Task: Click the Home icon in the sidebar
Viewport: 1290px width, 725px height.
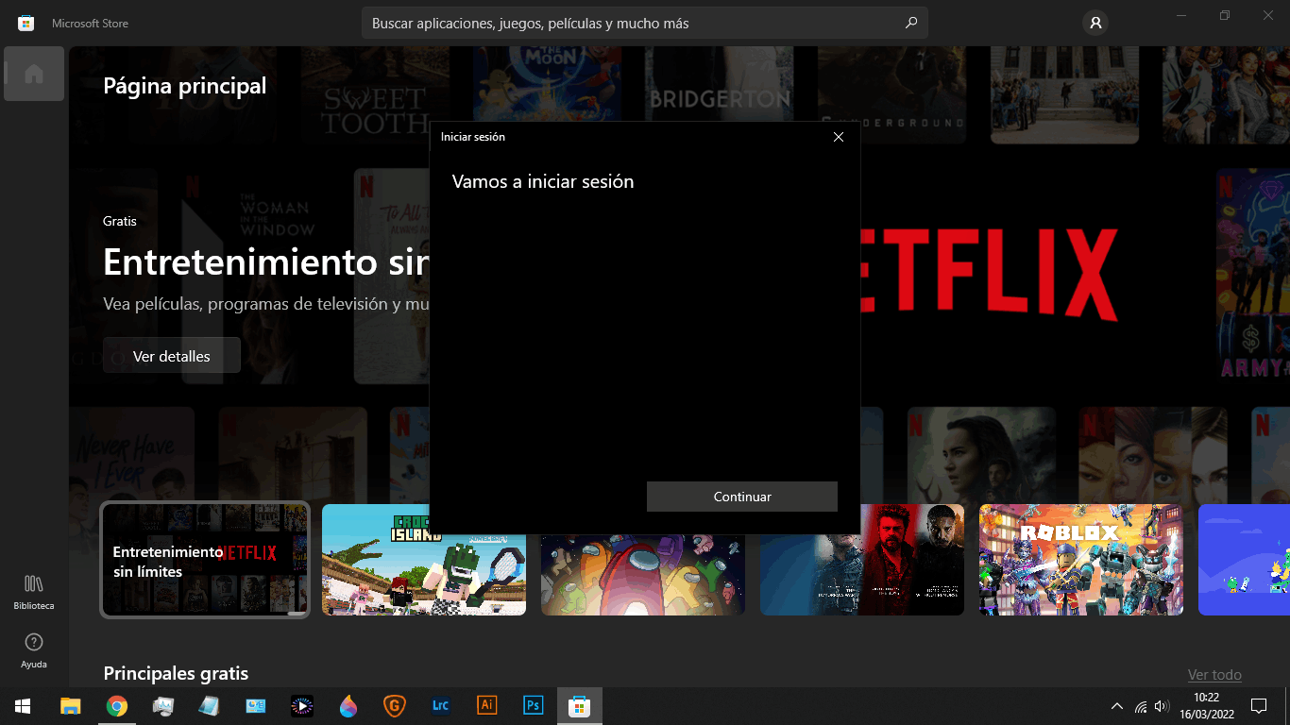Action: point(34,74)
